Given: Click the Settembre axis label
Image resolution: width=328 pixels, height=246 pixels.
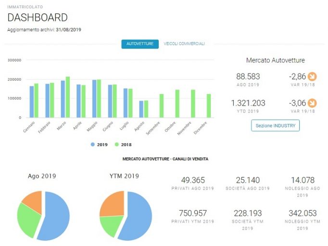Looking at the screenshot, I should [153, 128].
